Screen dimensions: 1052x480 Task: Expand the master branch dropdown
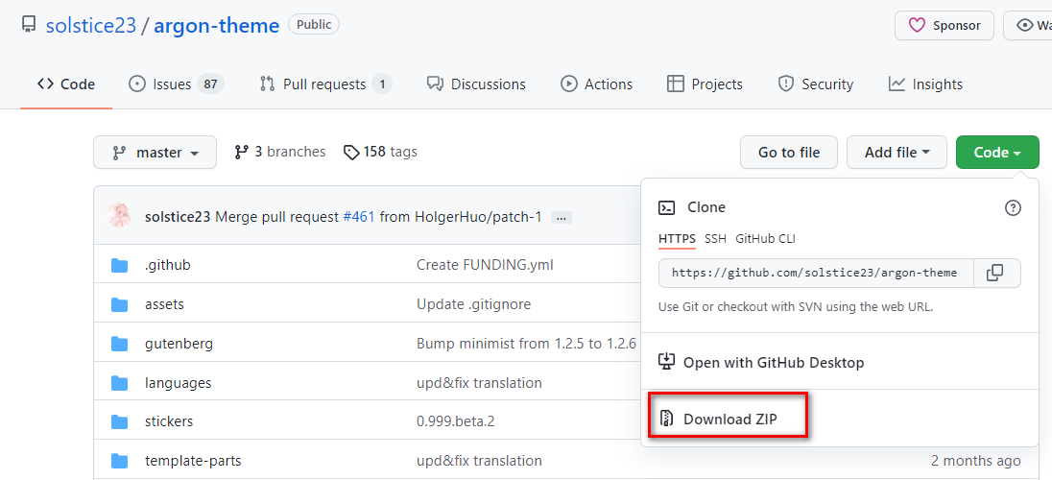[x=155, y=153]
